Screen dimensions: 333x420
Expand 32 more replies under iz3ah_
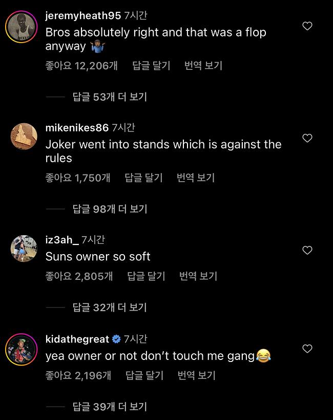[x=110, y=308]
